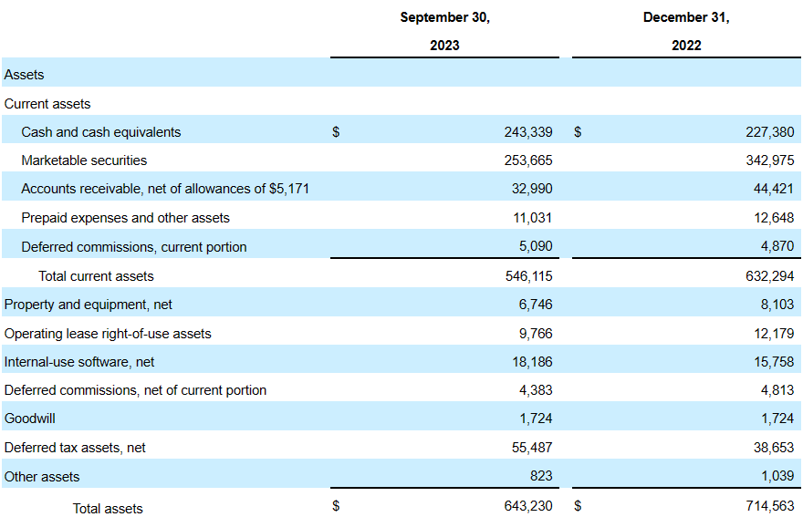Select Deferred commissions, net of current portion
This screenshot has height=517, width=803.
click(135, 390)
